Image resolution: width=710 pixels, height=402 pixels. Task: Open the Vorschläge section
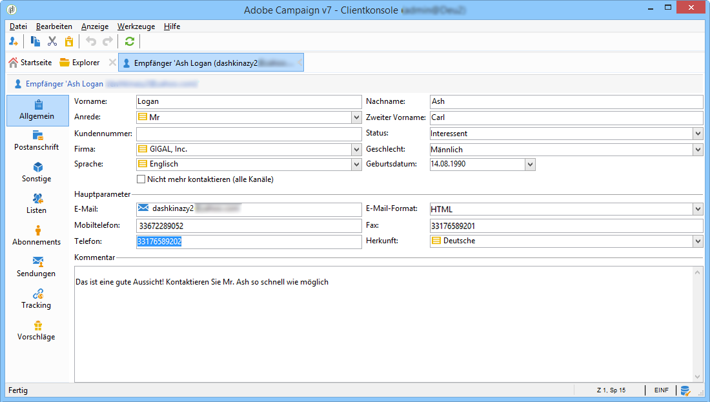[x=37, y=331]
